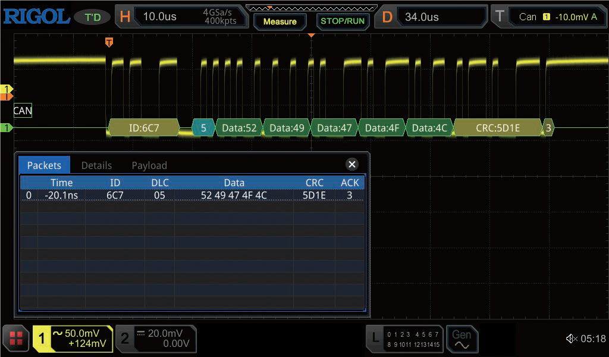Open the delay 34.0us setting
609x357 pixels.
(432, 17)
